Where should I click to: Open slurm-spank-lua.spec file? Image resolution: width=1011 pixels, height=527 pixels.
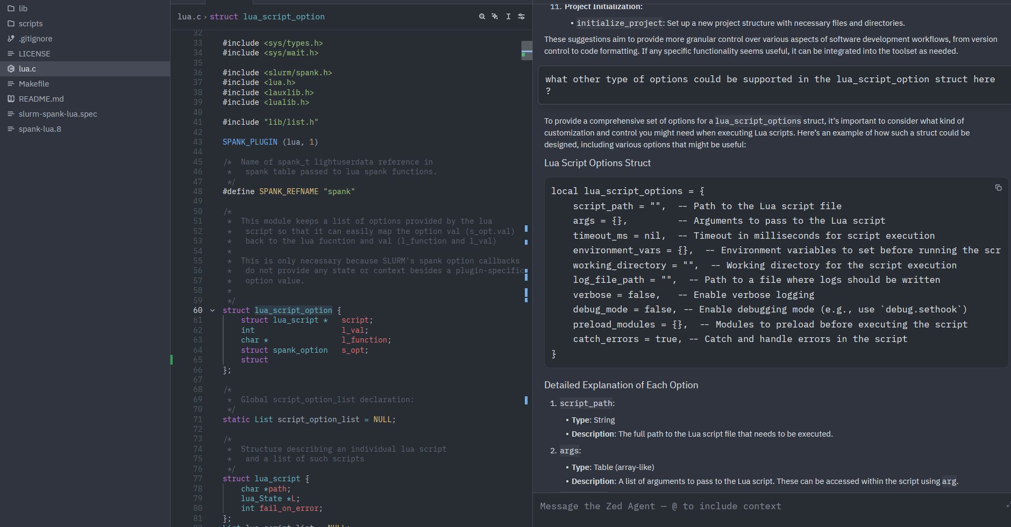pos(58,114)
